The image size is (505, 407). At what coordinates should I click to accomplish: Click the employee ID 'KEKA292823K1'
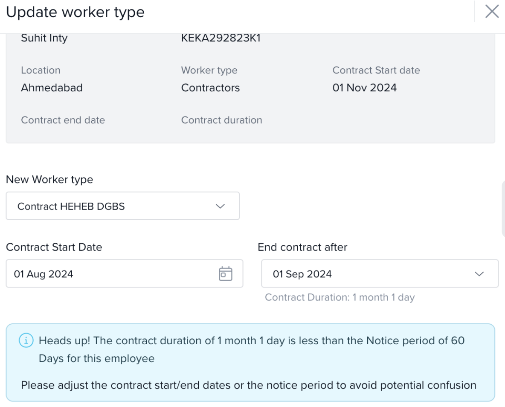pyautogui.click(x=221, y=38)
